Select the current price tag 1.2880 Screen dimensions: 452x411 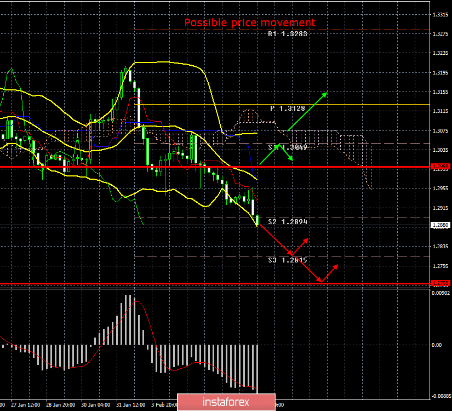(440, 225)
